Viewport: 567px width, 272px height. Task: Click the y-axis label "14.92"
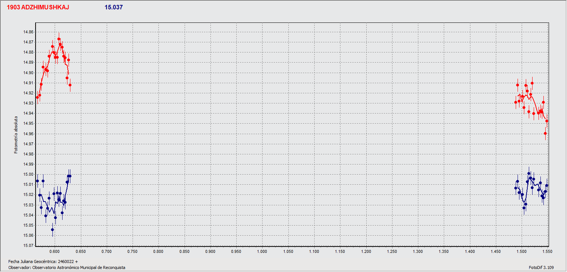coord(28,93)
